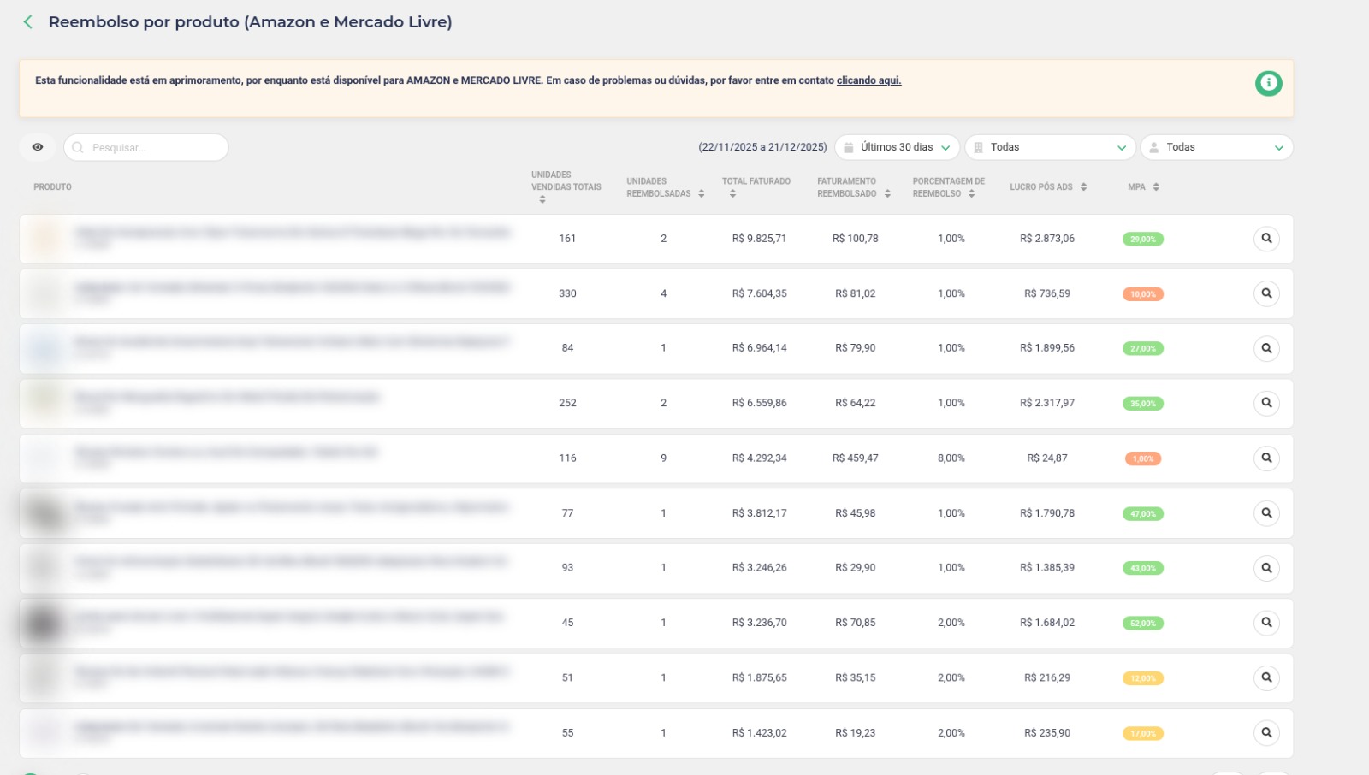The height and width of the screenshot is (775, 1369).
Task: Open the Últimos 30 dias dropdown
Action: (897, 147)
